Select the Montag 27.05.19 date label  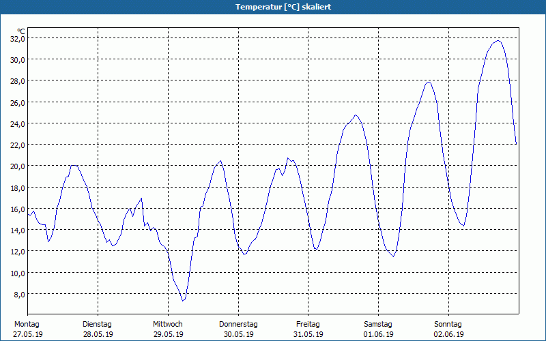[x=28, y=329]
